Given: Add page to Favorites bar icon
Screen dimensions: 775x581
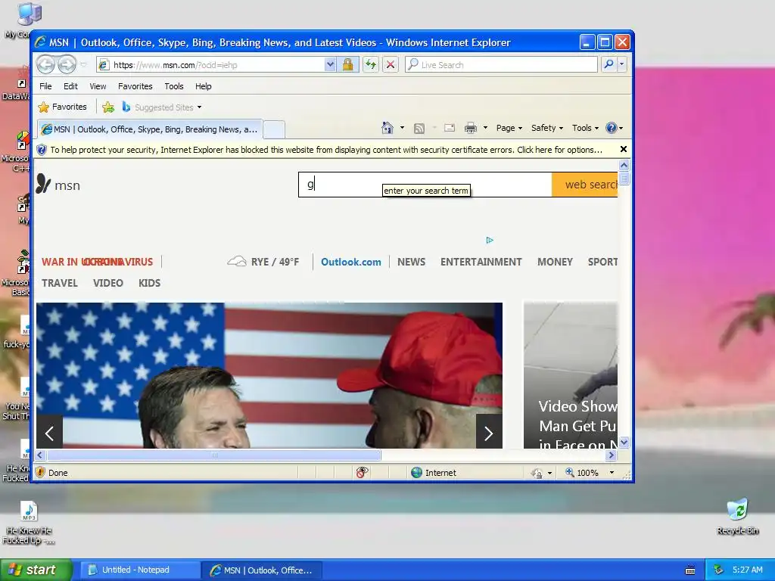Looking at the screenshot, I should pos(108,107).
